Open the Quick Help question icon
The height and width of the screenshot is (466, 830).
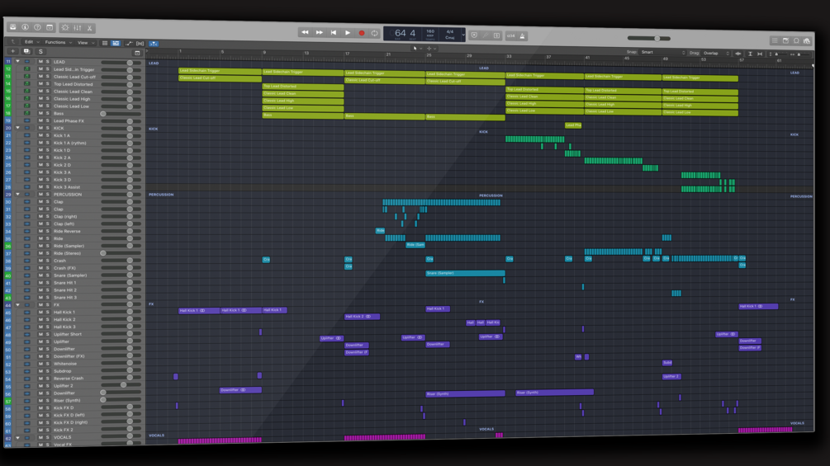37,27
